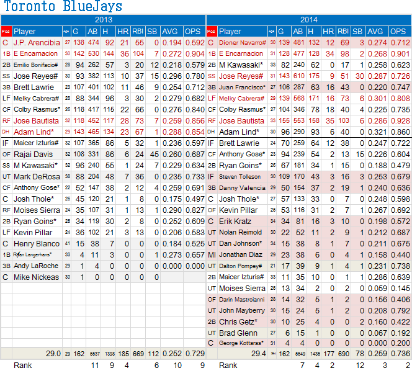Select player Henry Blanco

(37, 244)
